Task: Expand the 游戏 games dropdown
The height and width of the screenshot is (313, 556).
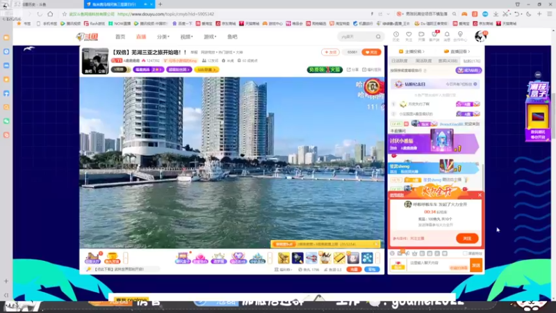Action: (x=210, y=37)
